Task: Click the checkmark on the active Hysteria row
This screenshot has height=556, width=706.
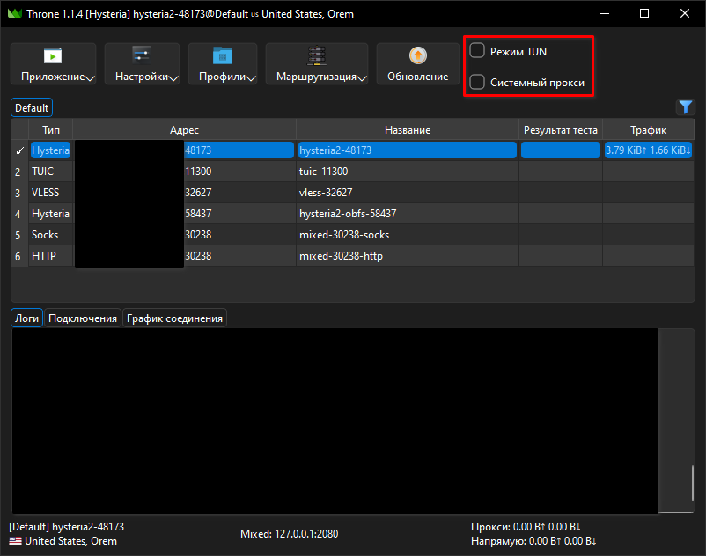Action: click(x=19, y=150)
